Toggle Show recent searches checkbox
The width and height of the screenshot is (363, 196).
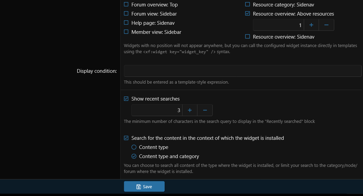(x=126, y=99)
